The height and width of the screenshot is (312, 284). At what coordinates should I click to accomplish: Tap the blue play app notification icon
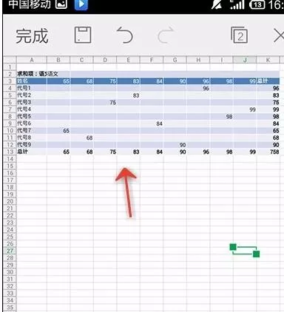click(x=81, y=4)
